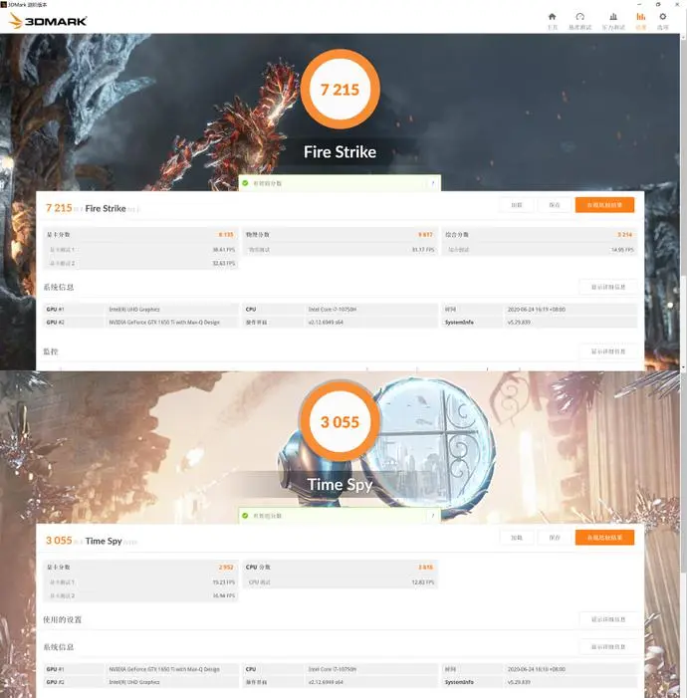
Task: Click the Time Spy validity message bar
Action: point(340,516)
